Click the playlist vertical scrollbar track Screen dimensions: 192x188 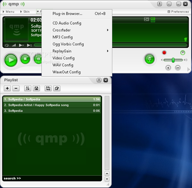click(x=107, y=133)
